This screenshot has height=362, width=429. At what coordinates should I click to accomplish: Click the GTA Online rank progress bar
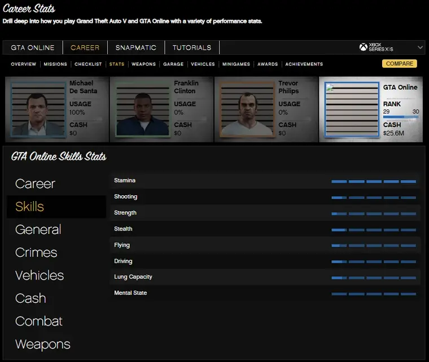pos(401,117)
